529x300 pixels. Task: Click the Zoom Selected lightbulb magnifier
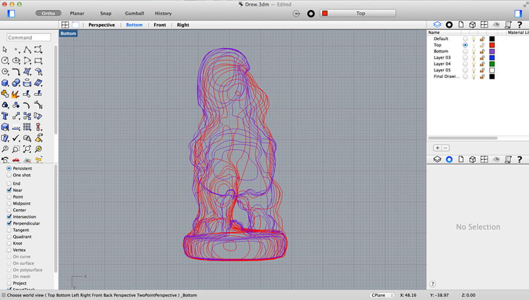click(38, 149)
